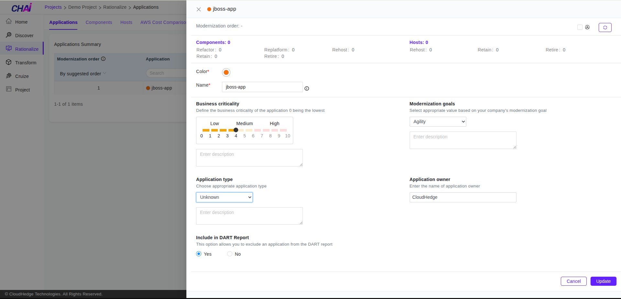
Task: Switch to the Hosts tab
Action: 126,22
